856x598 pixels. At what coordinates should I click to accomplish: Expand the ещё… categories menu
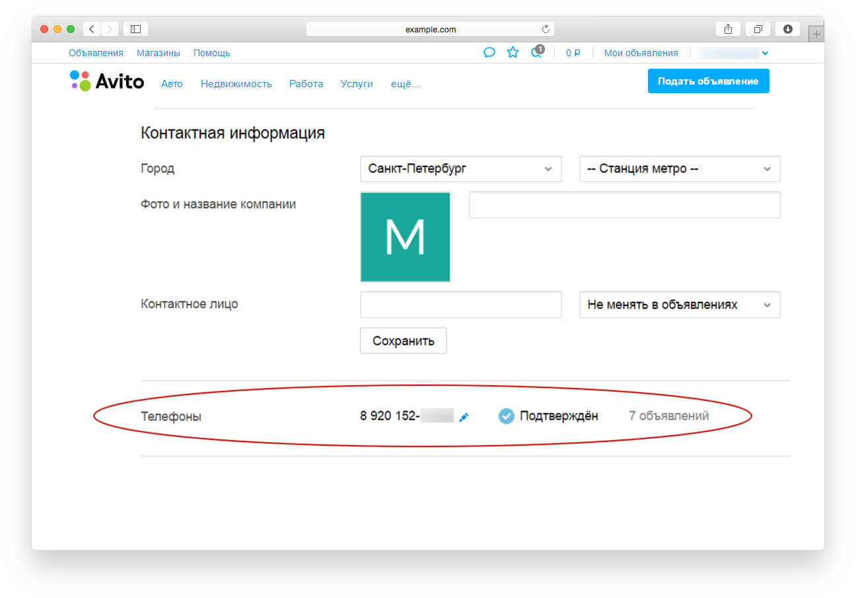tap(406, 84)
